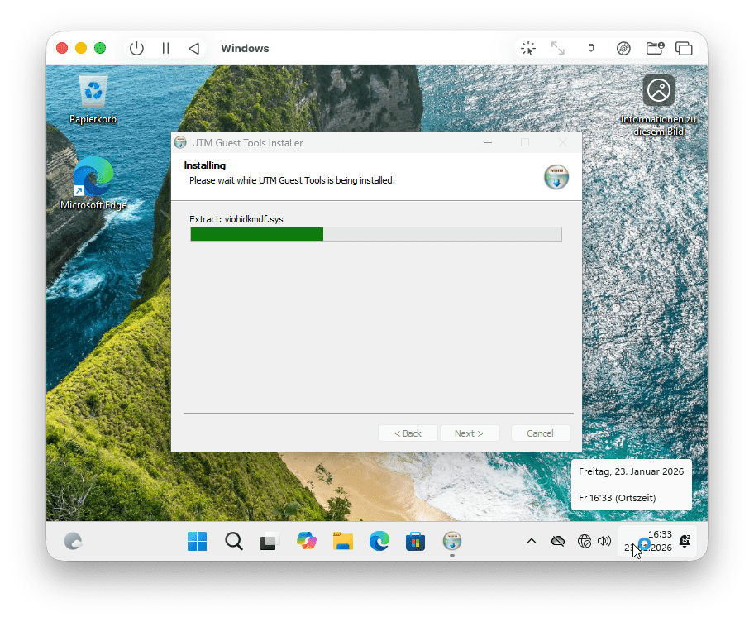
Task: Open the Windows Start menu
Action: [198, 542]
